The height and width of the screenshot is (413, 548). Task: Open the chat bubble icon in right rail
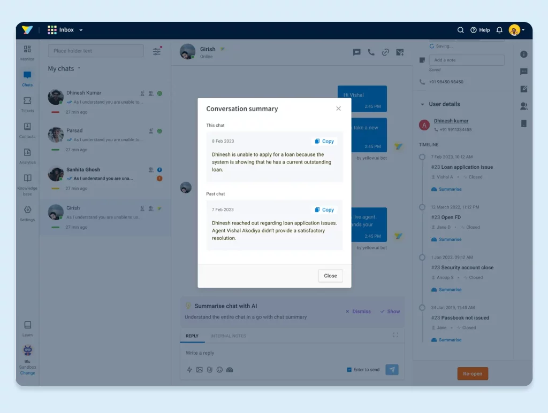(x=523, y=72)
